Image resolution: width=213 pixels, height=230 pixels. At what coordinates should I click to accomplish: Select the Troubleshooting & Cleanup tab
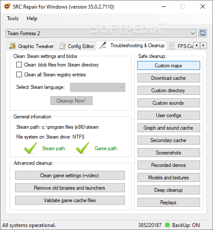tap(131, 45)
